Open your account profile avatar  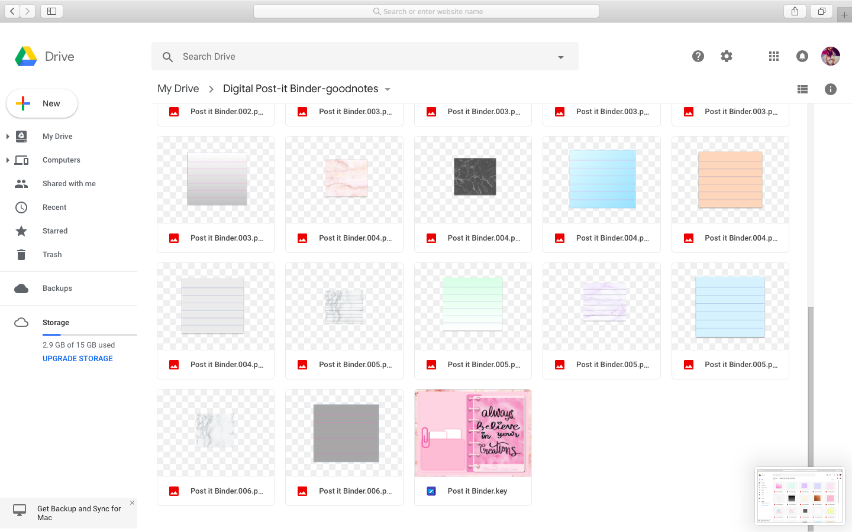coord(831,56)
